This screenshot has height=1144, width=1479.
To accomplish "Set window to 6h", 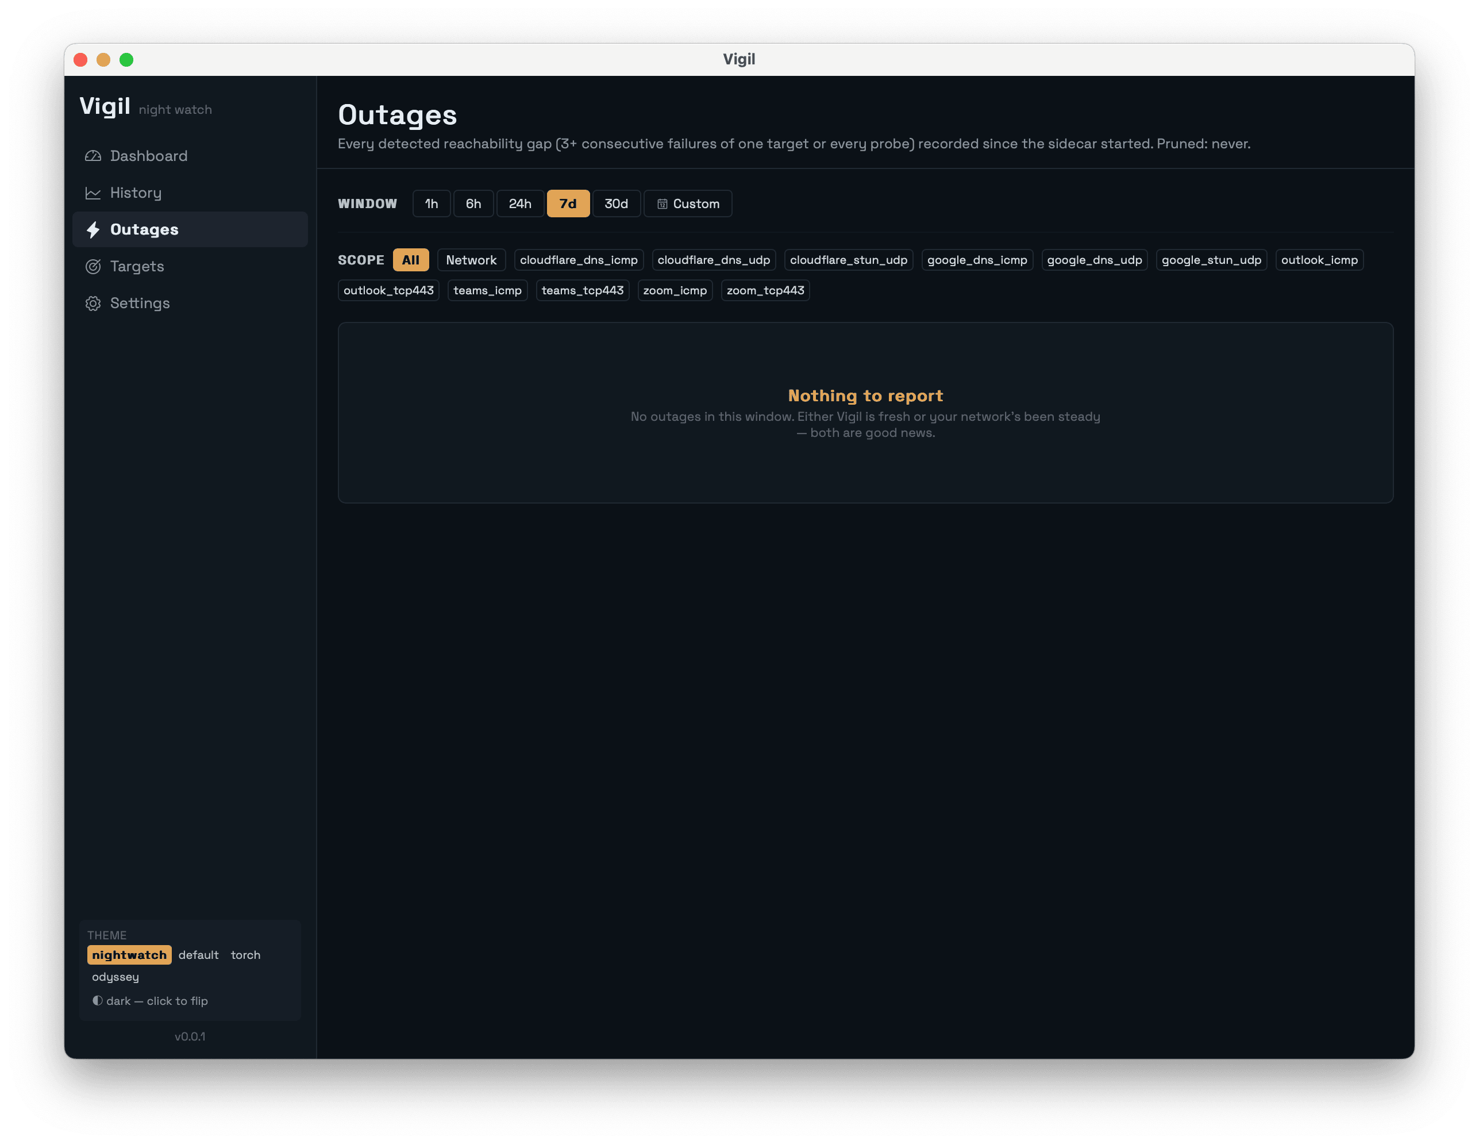I will (x=473, y=204).
